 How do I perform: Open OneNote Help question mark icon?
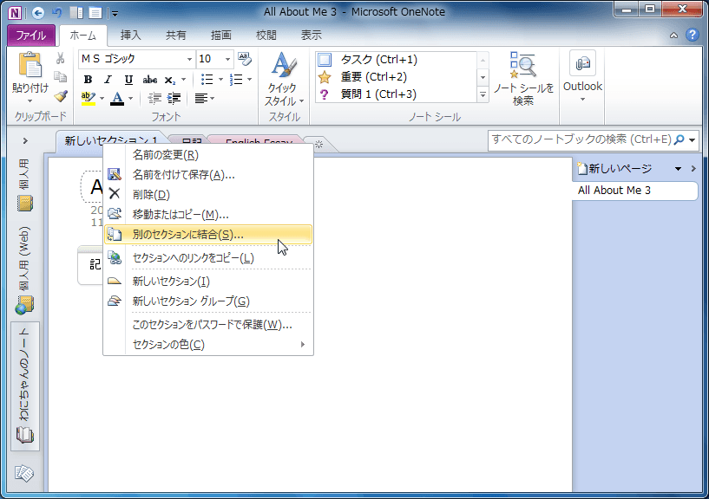[x=693, y=35]
